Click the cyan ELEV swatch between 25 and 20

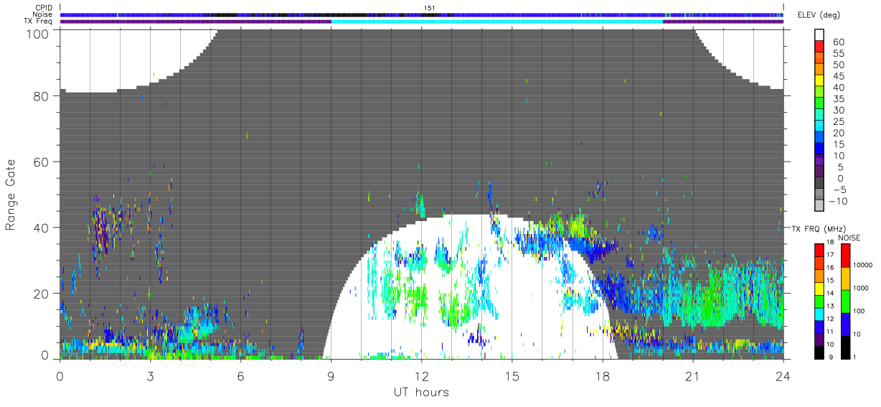click(820, 124)
